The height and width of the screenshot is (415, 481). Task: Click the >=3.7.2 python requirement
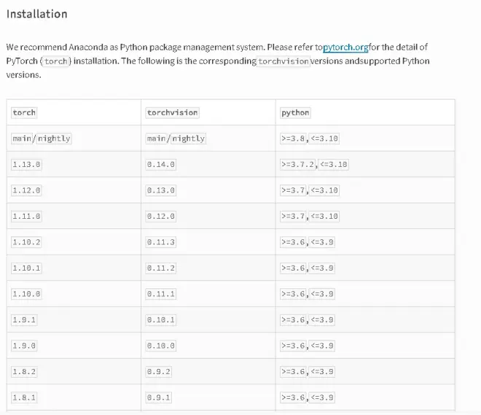[x=298, y=165]
